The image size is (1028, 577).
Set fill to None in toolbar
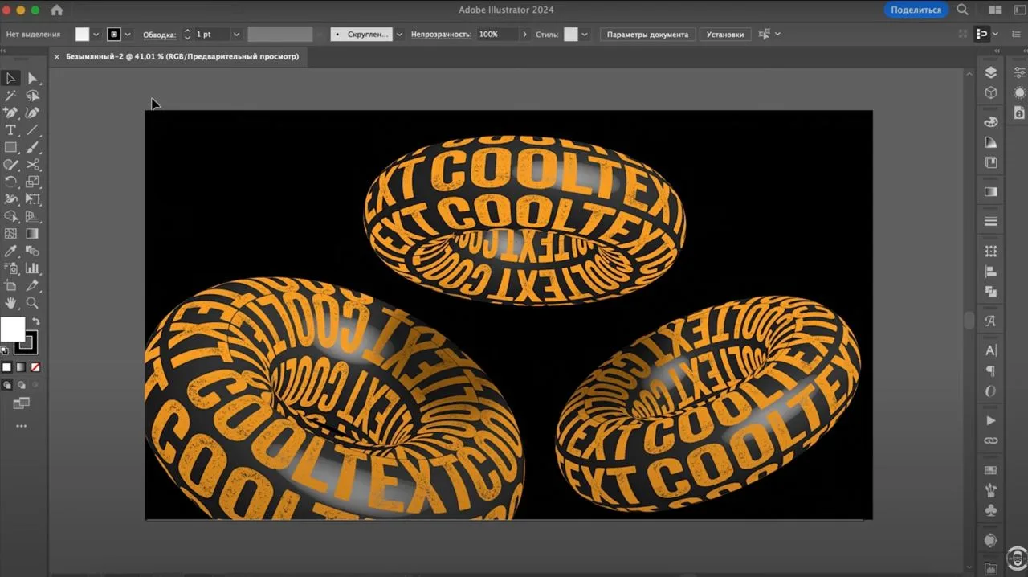click(x=35, y=367)
